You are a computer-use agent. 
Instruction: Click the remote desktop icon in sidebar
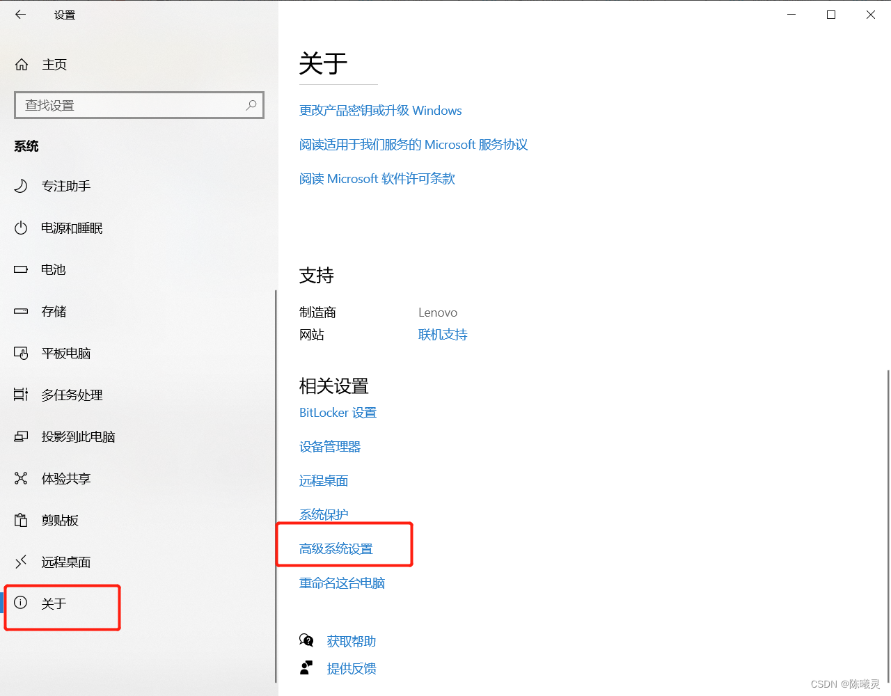tap(21, 562)
